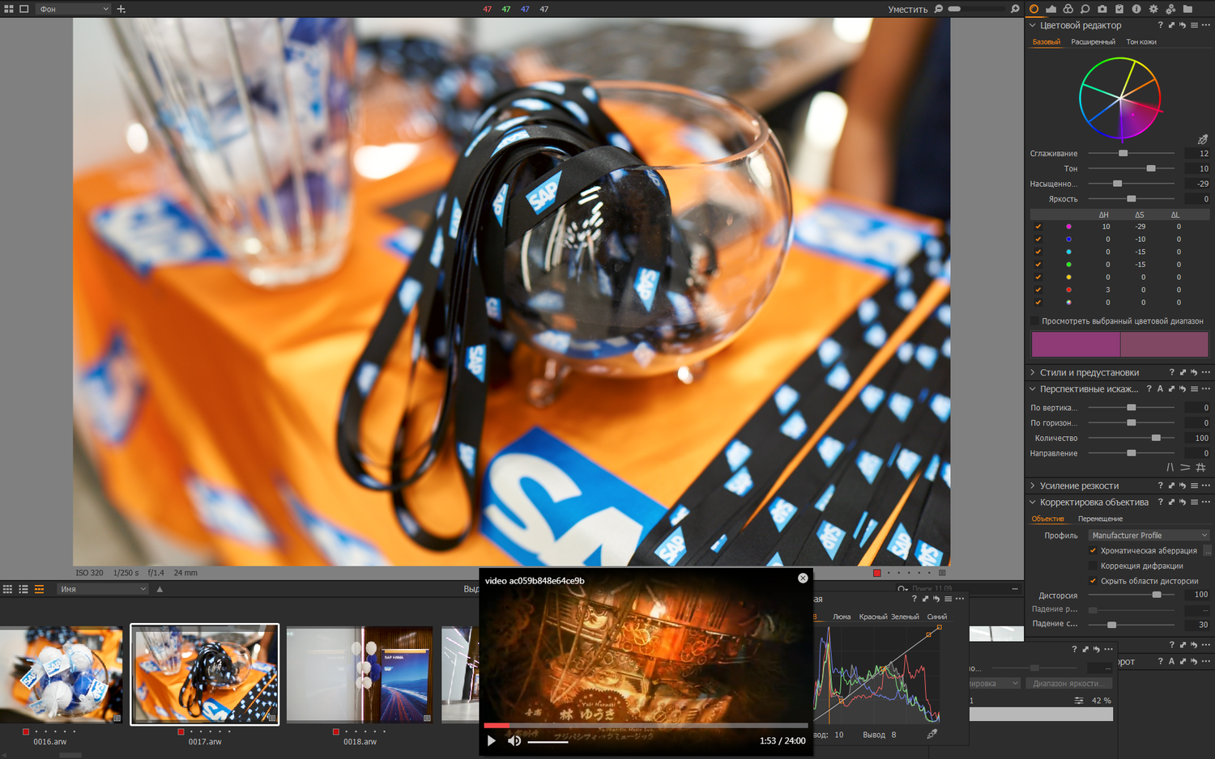Close the video popup
This screenshot has width=1215, height=759.
[803, 578]
